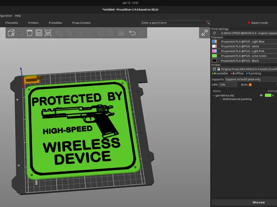Click the grayed toolbar icon next to Add
The height and width of the screenshot is (207, 277).
pos(20,33)
